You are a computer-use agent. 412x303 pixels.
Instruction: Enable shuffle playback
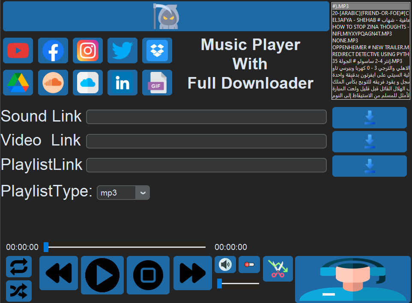pyautogui.click(x=19, y=291)
